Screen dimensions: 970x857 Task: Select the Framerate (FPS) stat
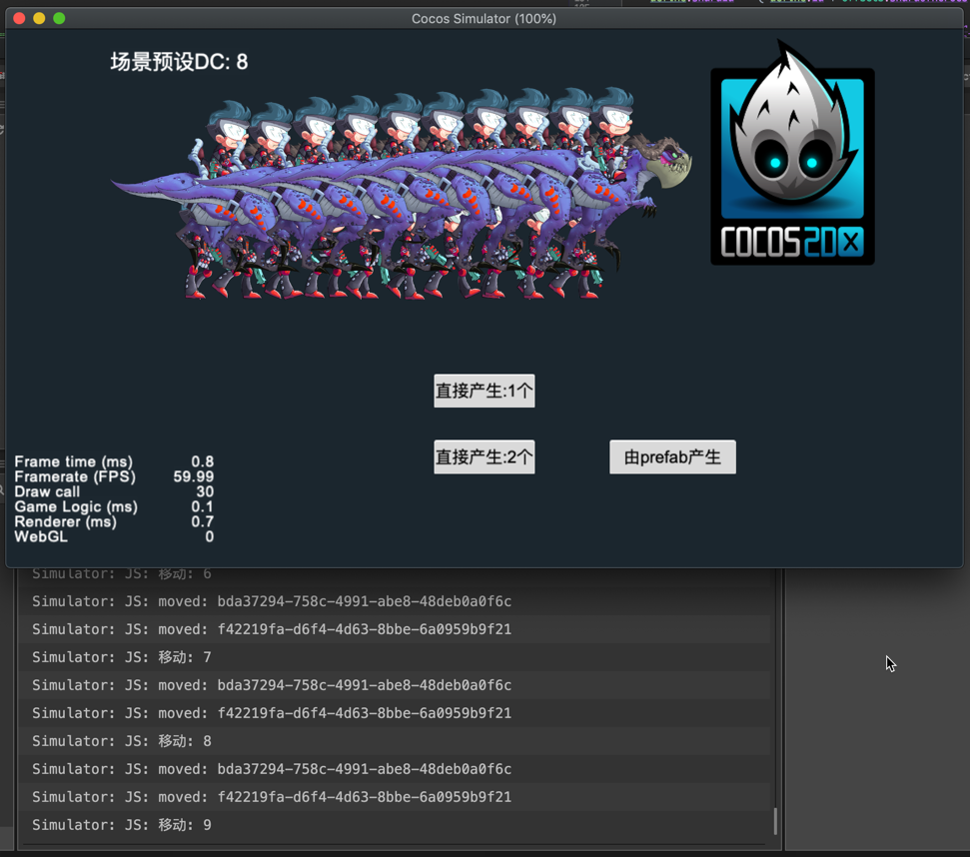coord(114,476)
